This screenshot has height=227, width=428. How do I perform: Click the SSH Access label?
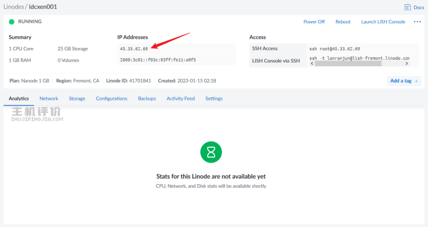265,48
